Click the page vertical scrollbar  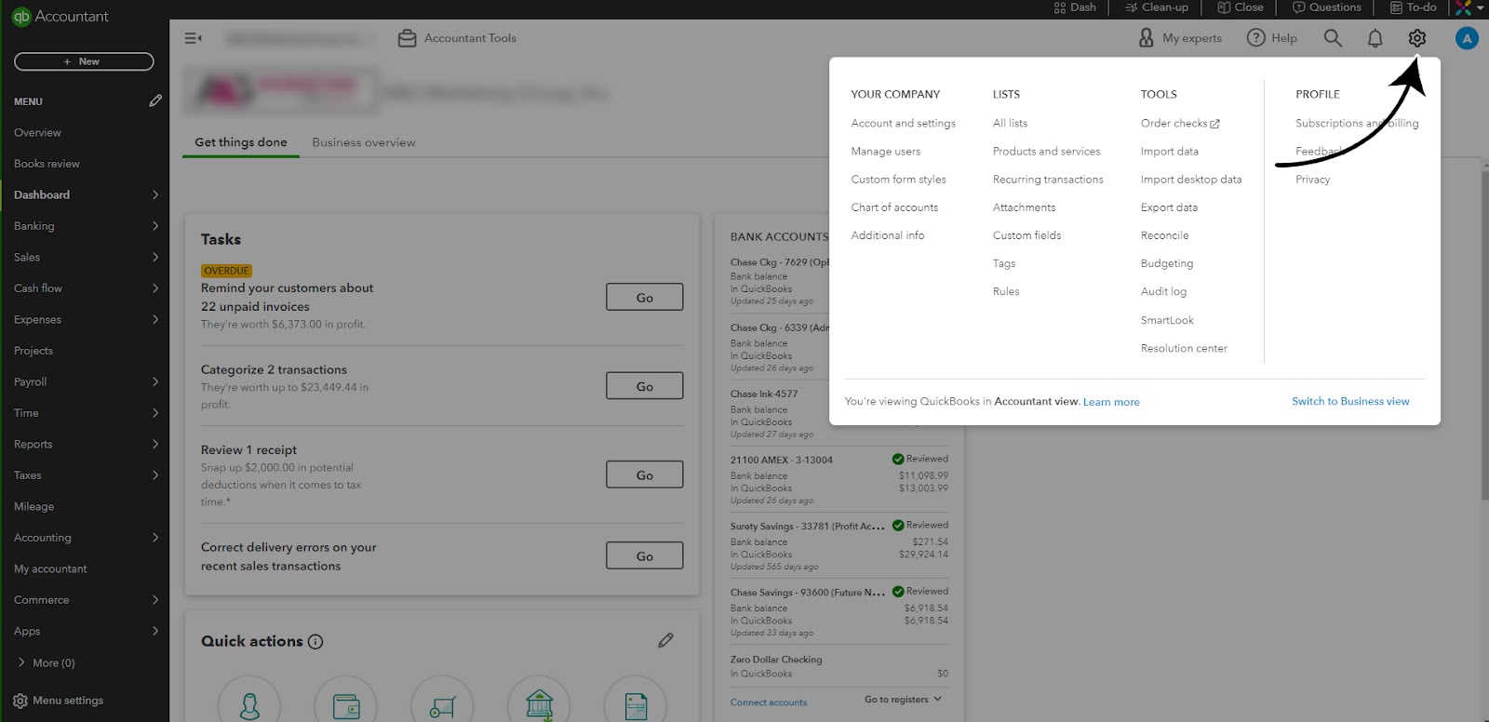(x=1484, y=335)
